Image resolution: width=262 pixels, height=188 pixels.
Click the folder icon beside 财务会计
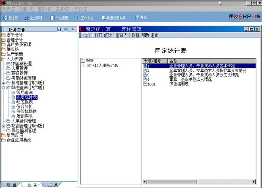click(3, 35)
